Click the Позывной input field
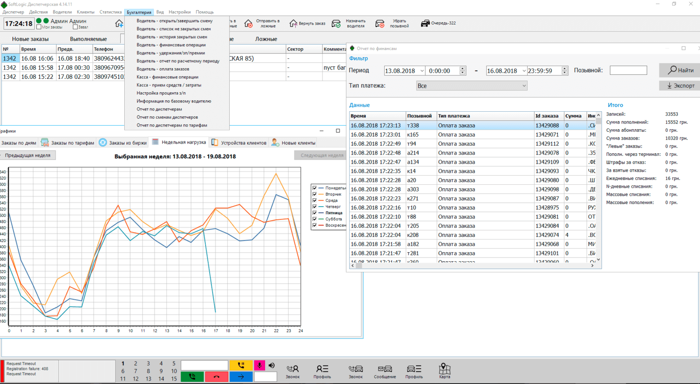Image resolution: width=700 pixels, height=384 pixels. (x=628, y=70)
